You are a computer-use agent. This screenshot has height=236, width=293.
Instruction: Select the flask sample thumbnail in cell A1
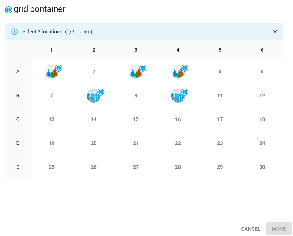(x=51, y=72)
